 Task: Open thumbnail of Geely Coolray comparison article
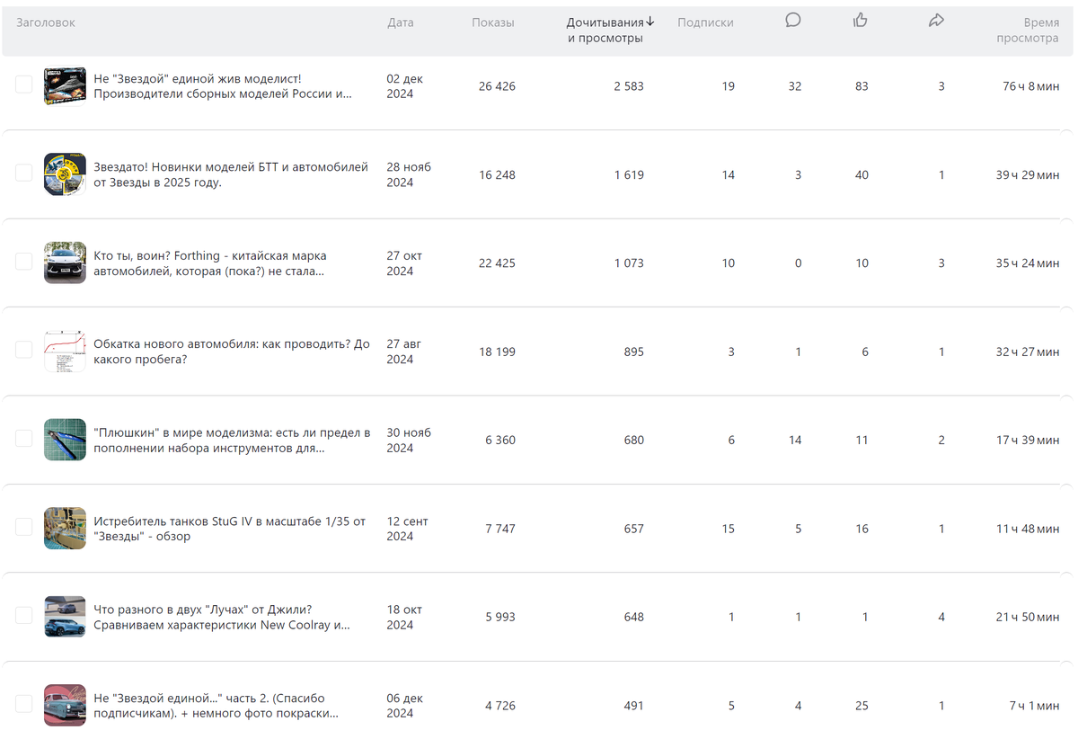(x=65, y=617)
